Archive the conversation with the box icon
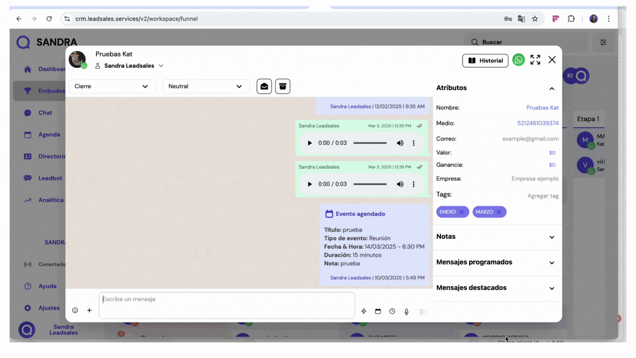 283,86
